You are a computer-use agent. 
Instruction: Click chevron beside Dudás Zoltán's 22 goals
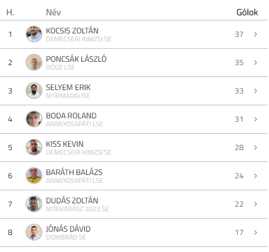pos(255,204)
